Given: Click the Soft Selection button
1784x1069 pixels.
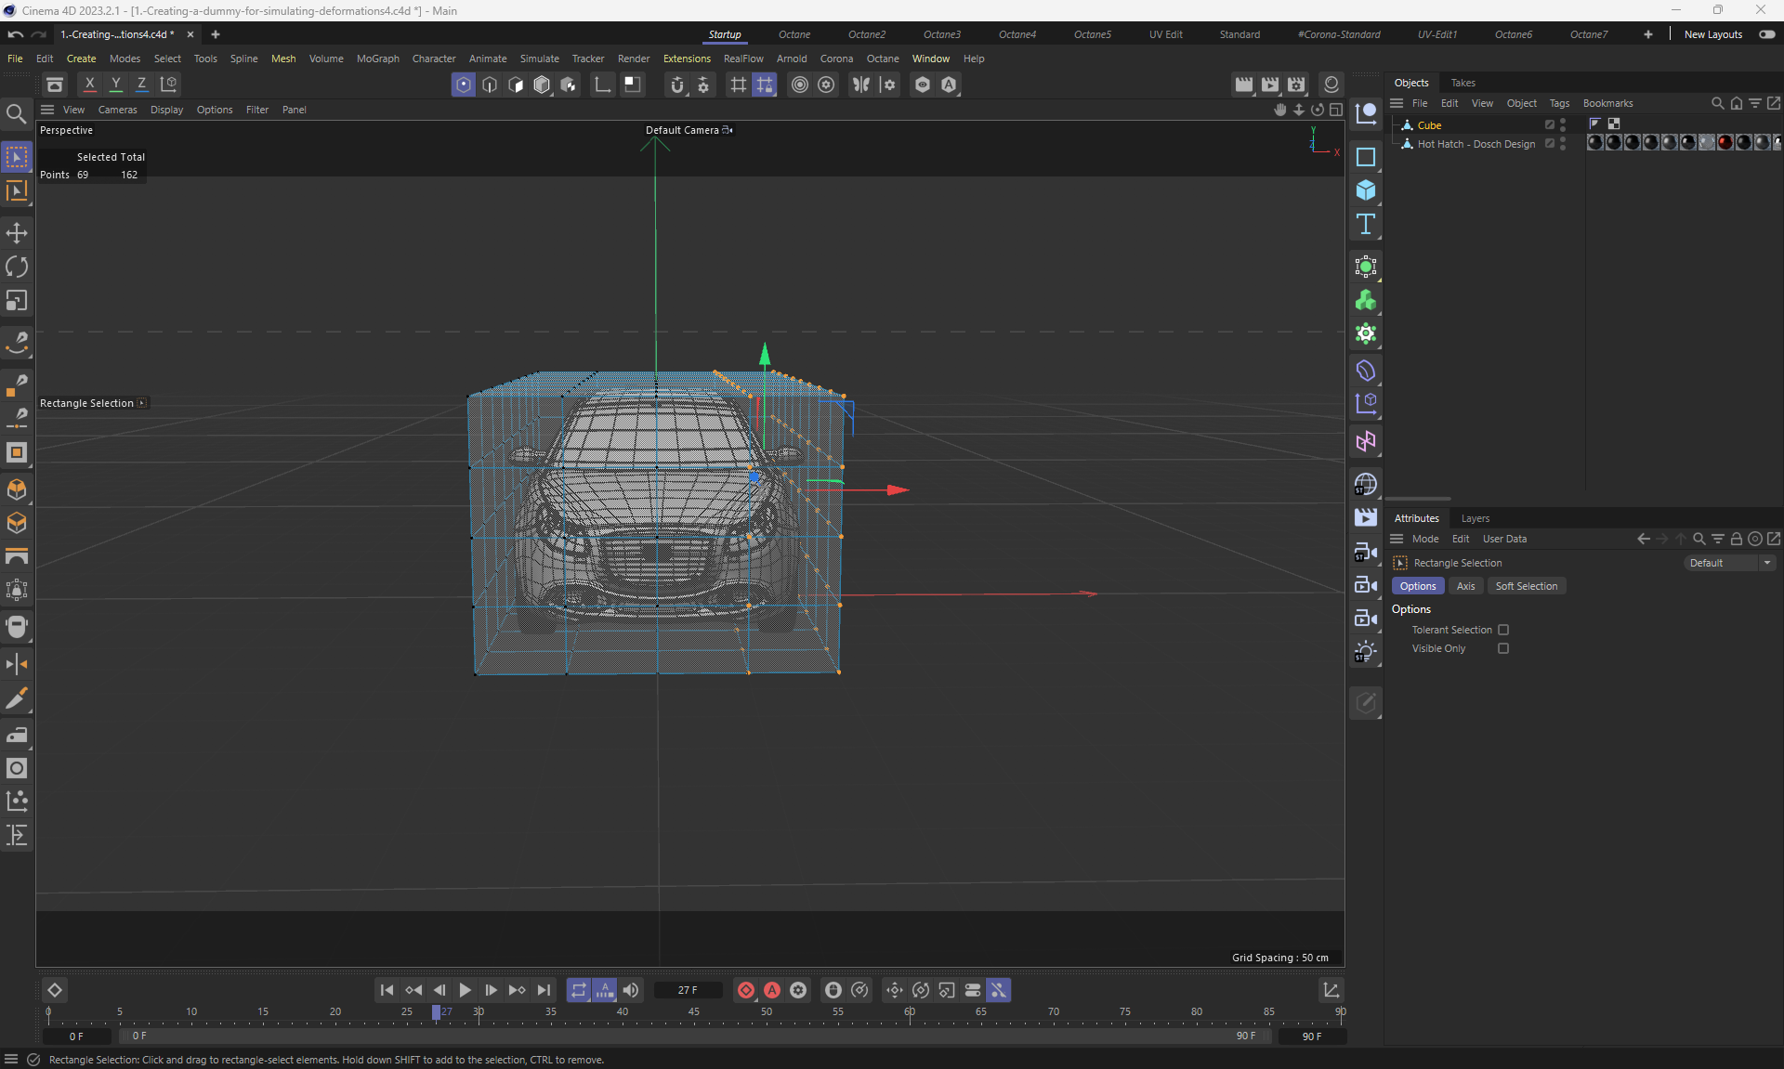Looking at the screenshot, I should pyautogui.click(x=1526, y=586).
